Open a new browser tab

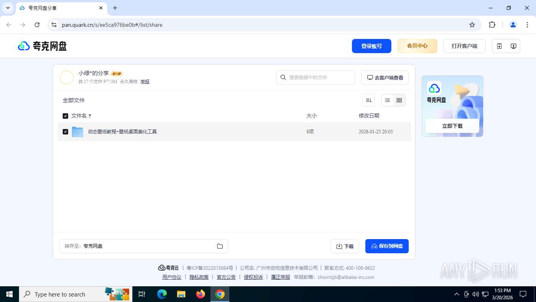click(115, 8)
